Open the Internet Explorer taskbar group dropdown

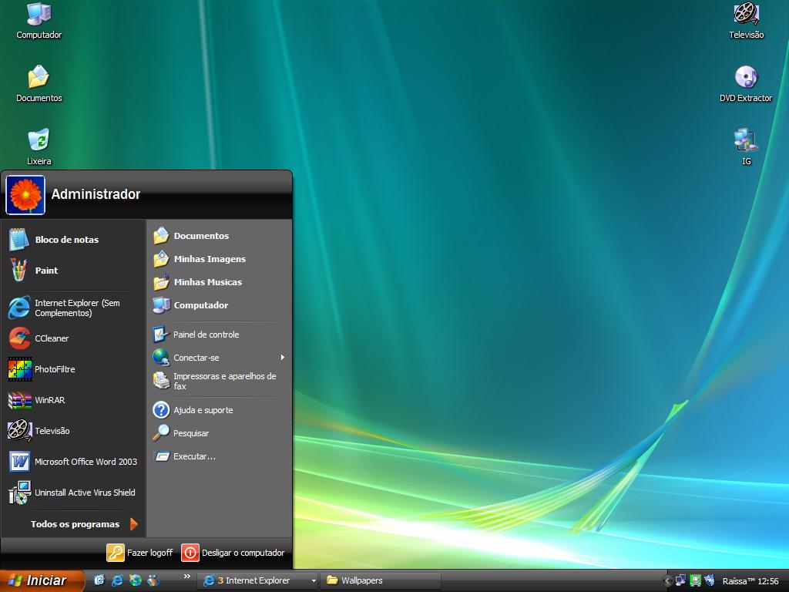point(313,580)
